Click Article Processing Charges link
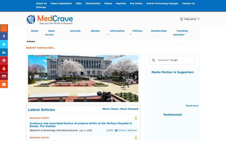226x141 pixels. [162, 3]
